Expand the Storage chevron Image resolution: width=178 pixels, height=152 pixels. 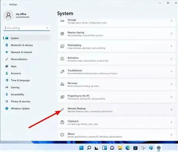(171, 21)
